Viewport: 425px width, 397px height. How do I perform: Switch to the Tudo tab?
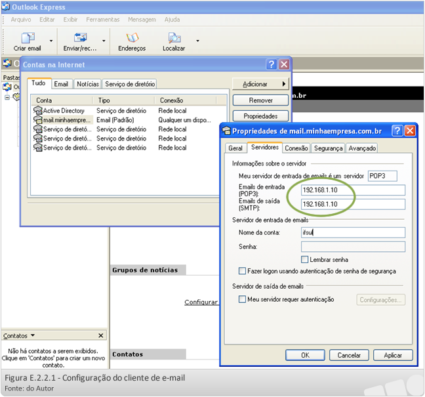[x=39, y=83]
